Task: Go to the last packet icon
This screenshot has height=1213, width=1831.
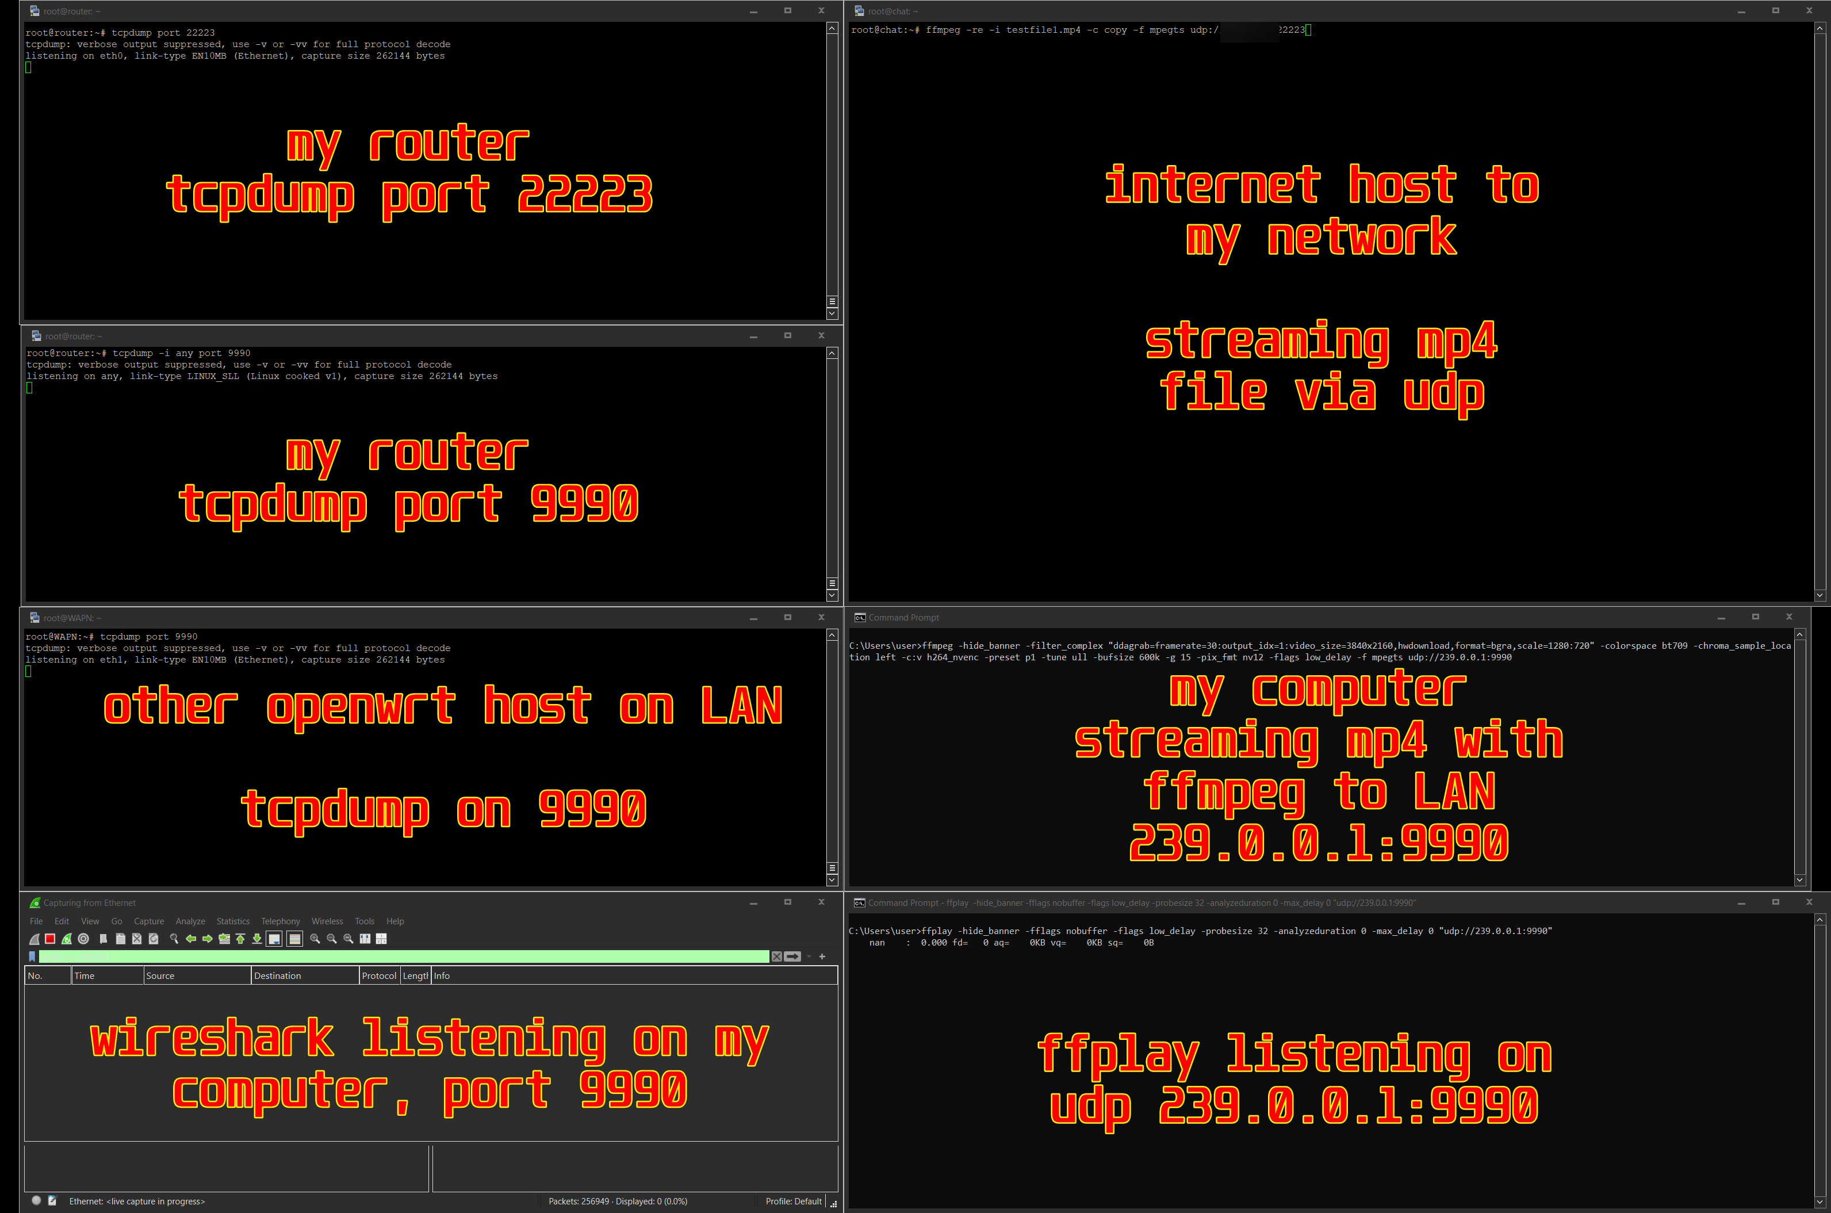Action: coord(257,939)
